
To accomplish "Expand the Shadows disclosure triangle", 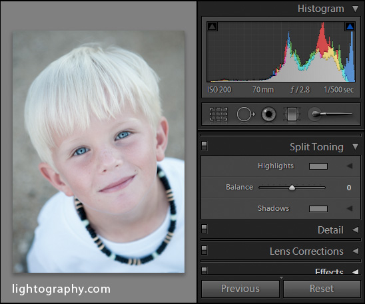I will coord(350,208).
